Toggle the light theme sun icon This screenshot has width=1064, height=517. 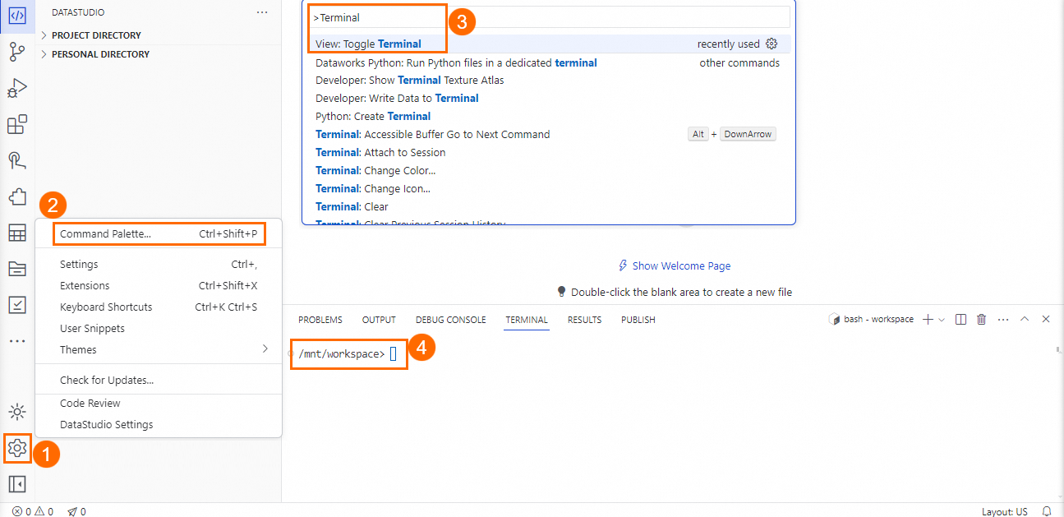[x=16, y=412]
